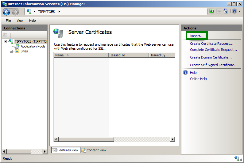Image resolution: width=244 pixels, height=163 pixels.
Task: Open the View menu
Action: pos(20,21)
